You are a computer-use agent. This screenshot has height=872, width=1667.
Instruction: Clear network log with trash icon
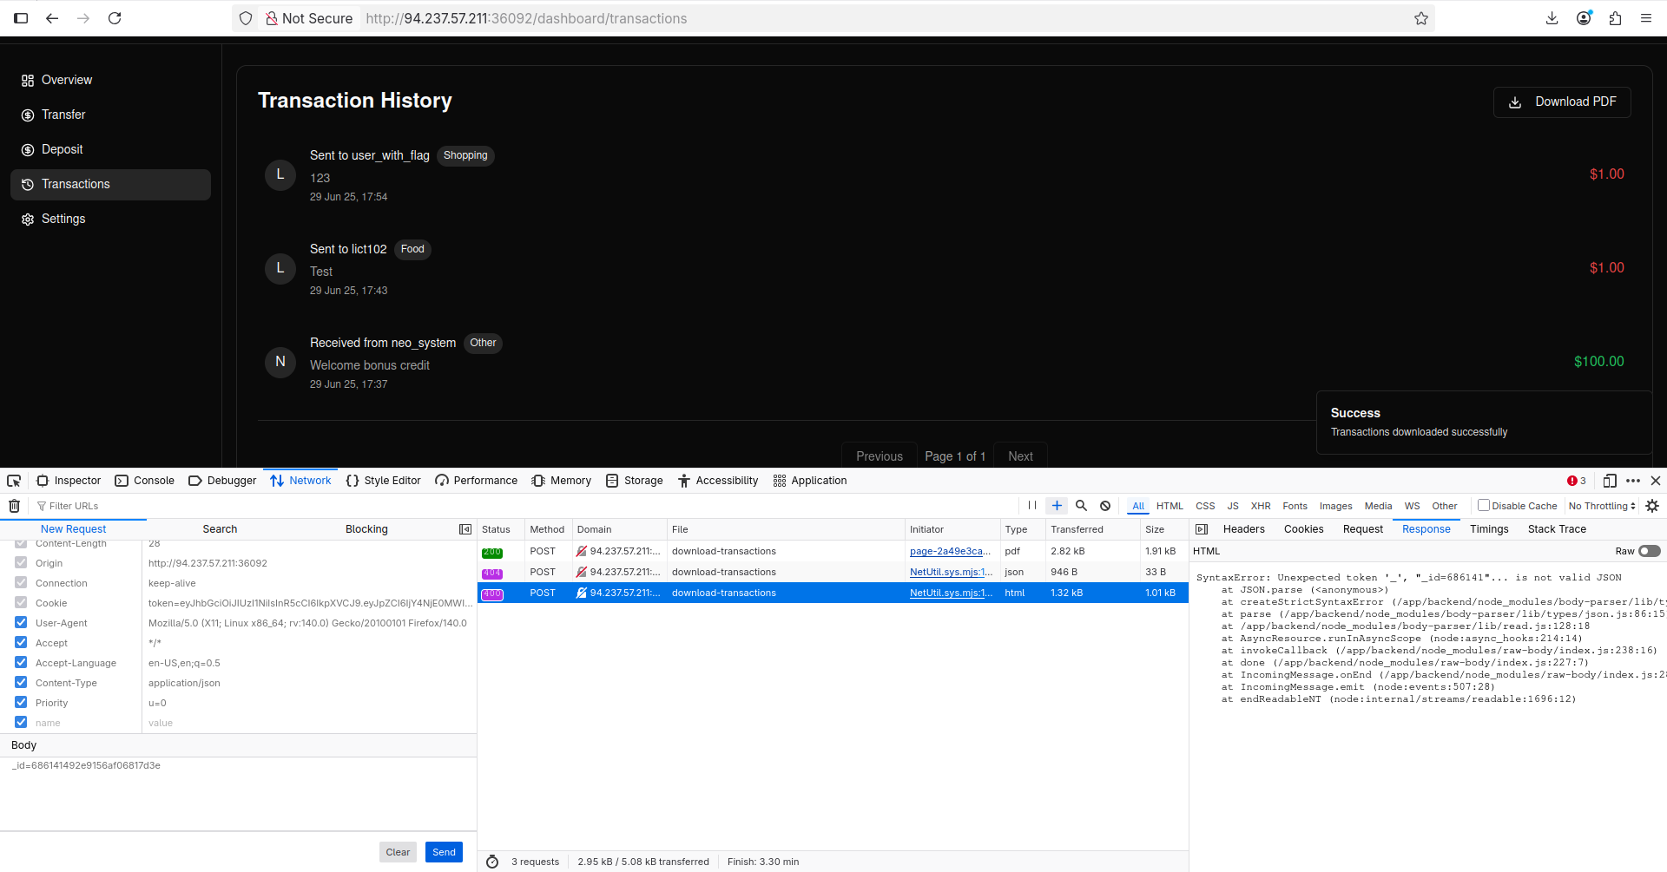coord(15,506)
